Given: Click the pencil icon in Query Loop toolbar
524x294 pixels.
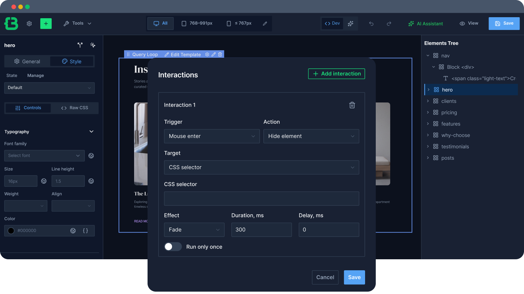Looking at the screenshot, I should (214, 54).
